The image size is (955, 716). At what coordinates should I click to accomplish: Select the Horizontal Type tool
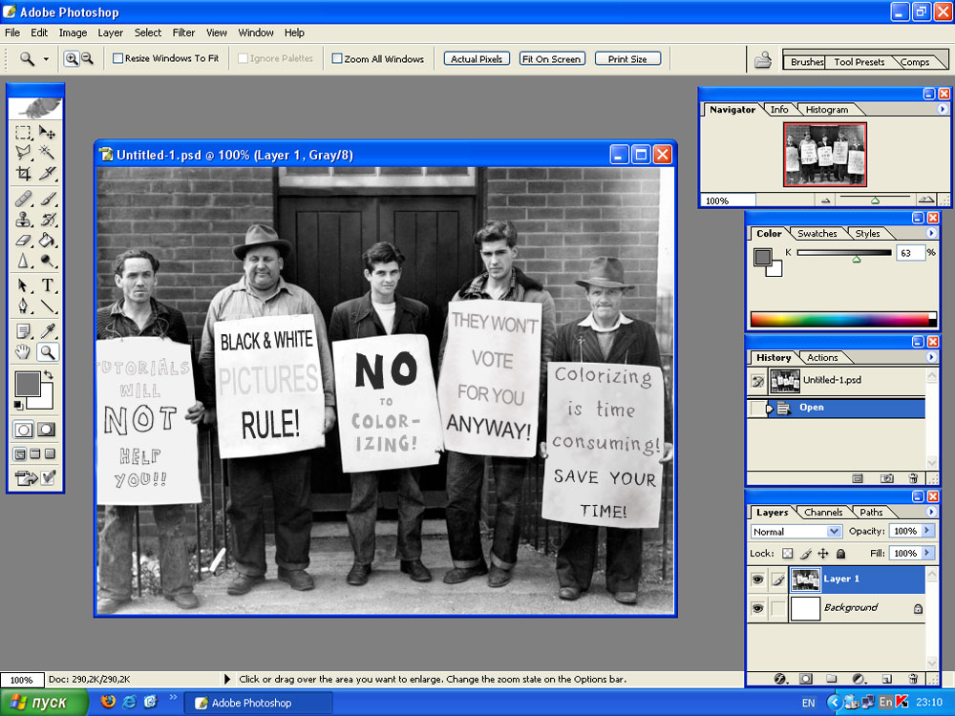click(47, 285)
